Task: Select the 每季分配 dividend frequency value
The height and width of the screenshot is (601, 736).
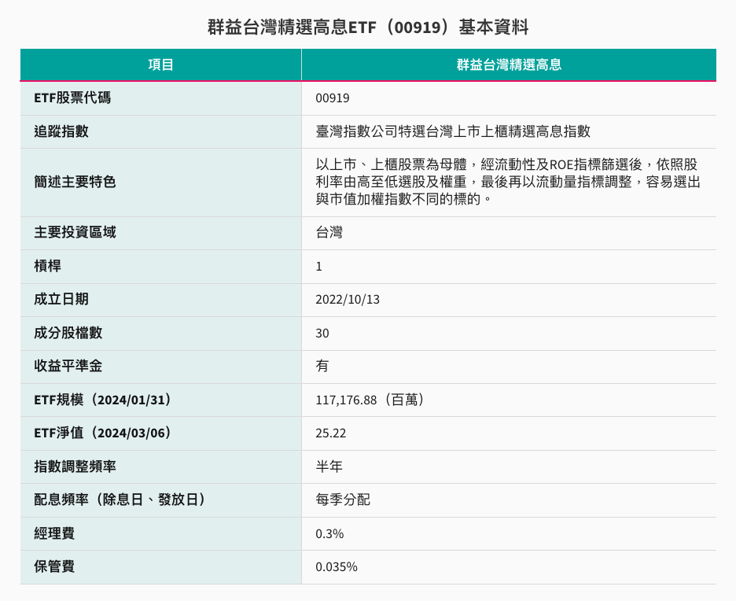Action: [x=343, y=500]
